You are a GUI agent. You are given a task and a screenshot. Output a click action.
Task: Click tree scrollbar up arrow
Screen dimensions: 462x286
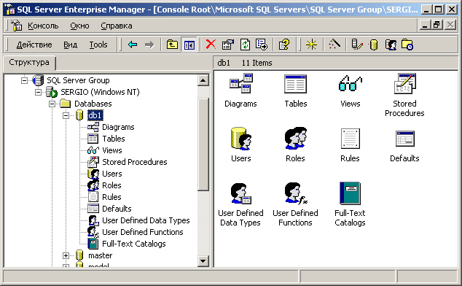203,80
